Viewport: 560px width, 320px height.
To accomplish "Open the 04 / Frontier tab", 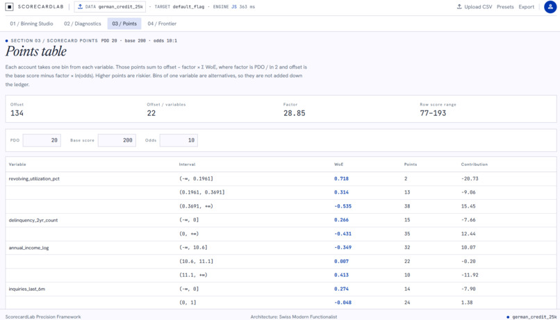I will click(162, 24).
